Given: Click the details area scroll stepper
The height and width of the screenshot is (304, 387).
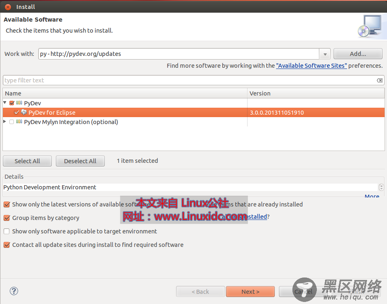Looking at the screenshot, I should [381, 187].
